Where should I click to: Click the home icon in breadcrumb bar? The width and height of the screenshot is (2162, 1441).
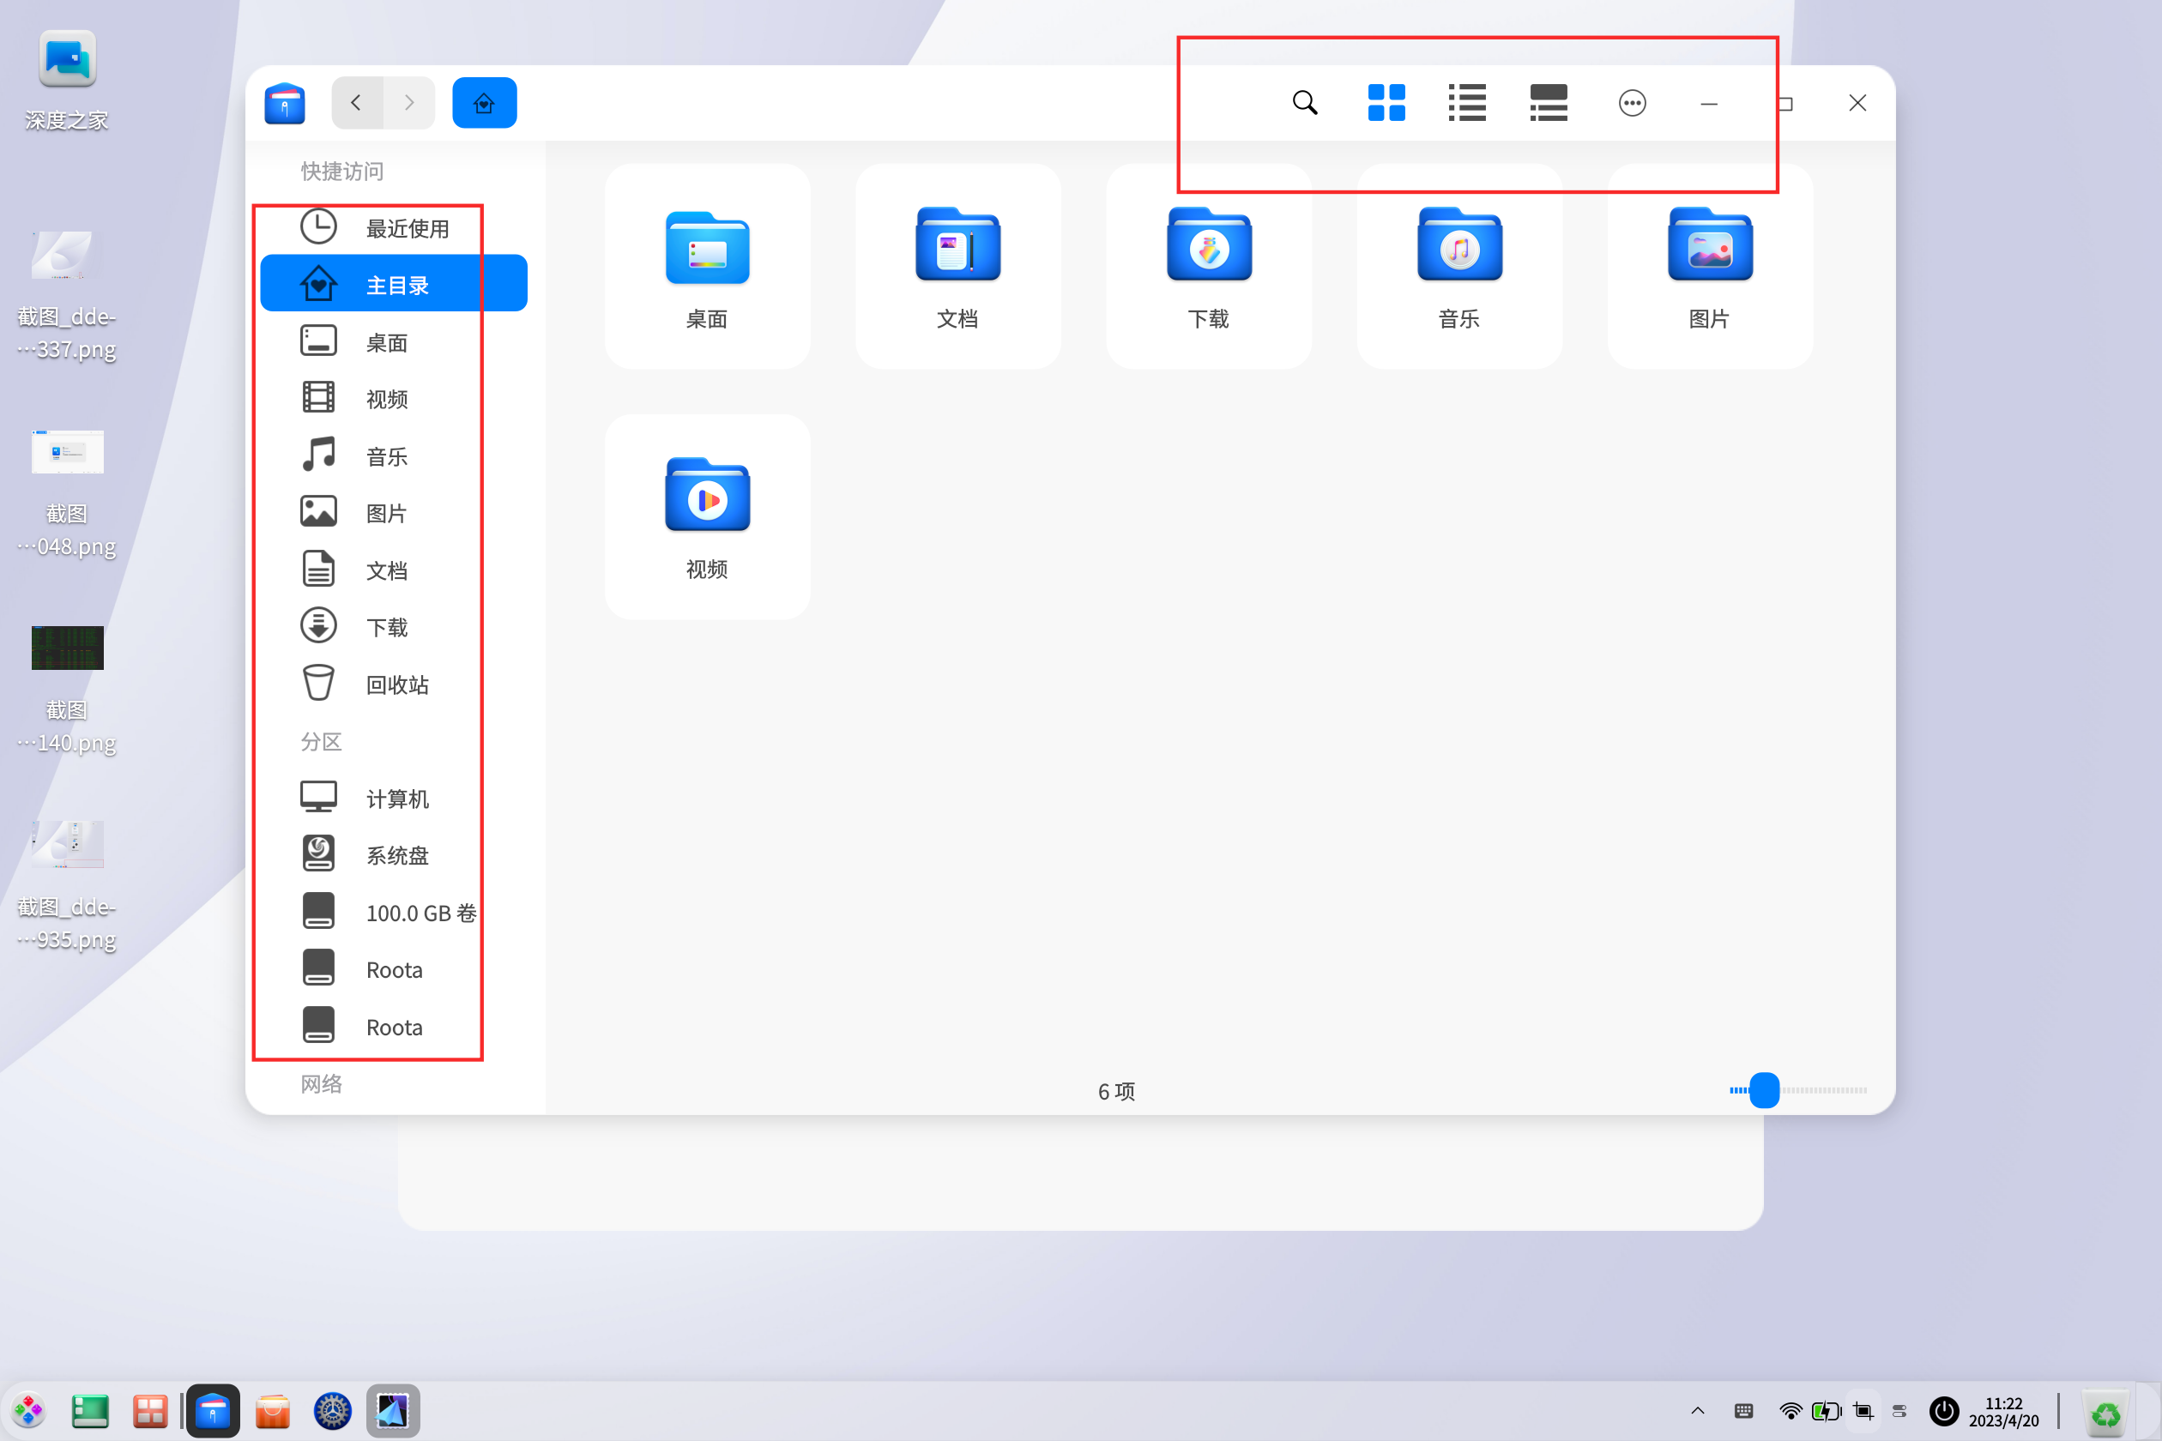[x=485, y=102]
